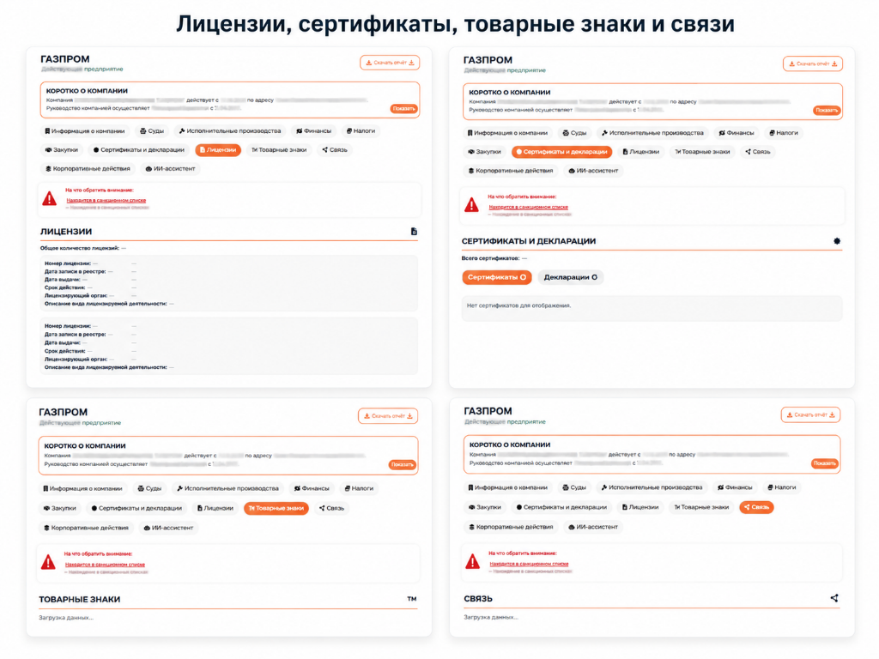Open Суды tab in the ЛИЦЕНЗИИ card
879x659 pixels.
152,131
